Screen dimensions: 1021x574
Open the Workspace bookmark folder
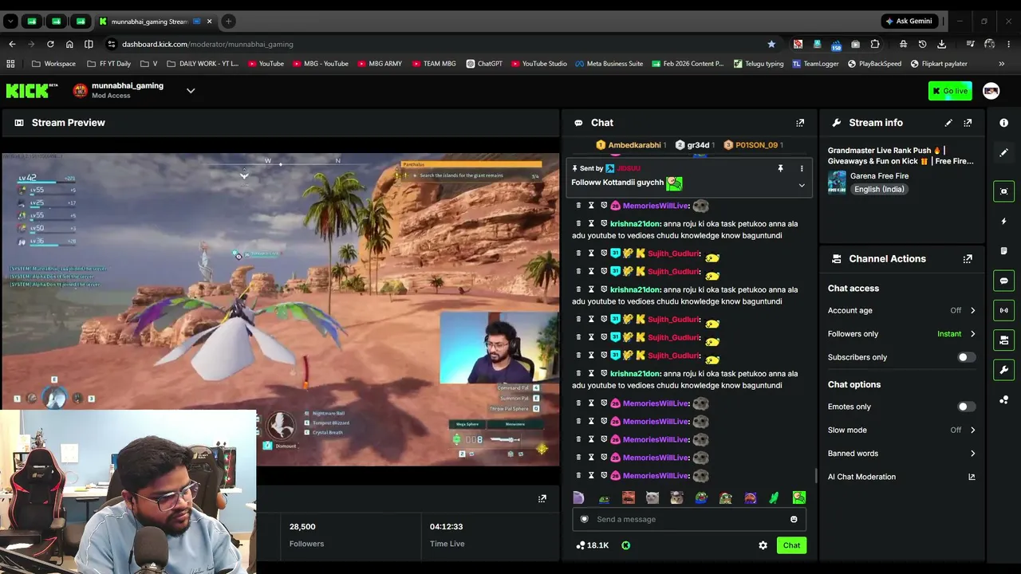(54, 64)
